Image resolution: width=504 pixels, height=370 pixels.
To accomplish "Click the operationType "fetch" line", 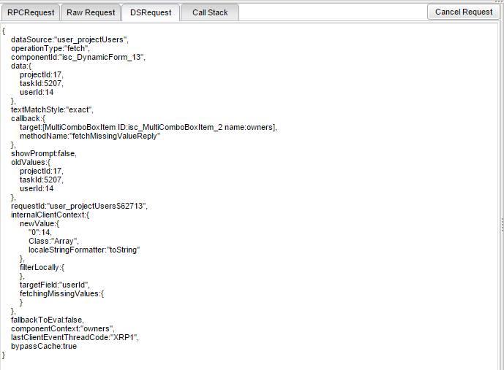I will (50, 48).
